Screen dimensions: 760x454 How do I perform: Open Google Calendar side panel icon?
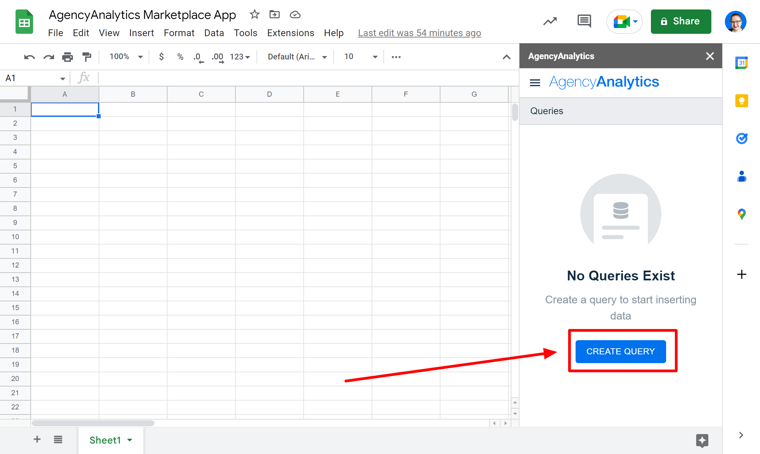coord(741,63)
